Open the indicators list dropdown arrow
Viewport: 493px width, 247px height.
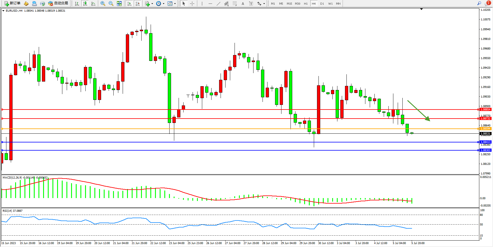tap(152, 4)
